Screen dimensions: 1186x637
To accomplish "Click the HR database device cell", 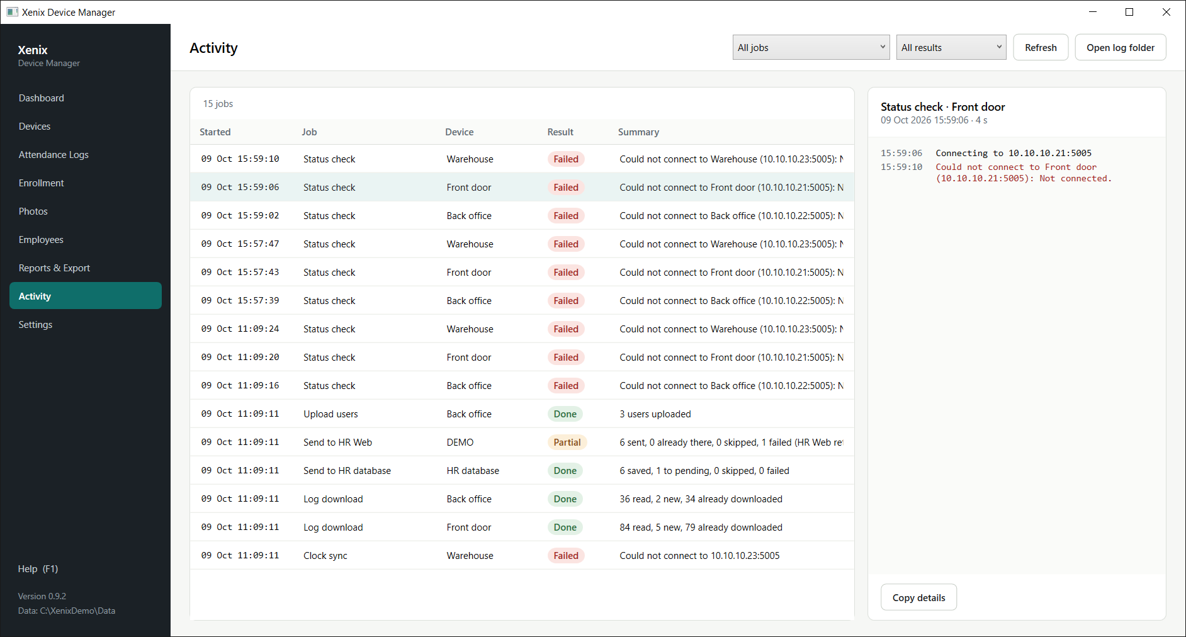I will pos(473,471).
